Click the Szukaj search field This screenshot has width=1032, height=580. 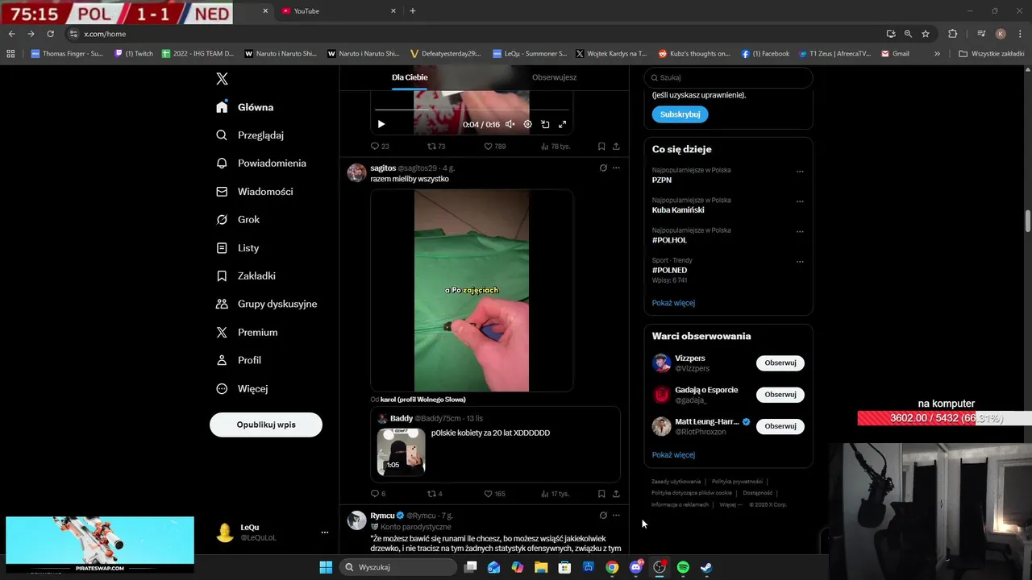click(728, 78)
